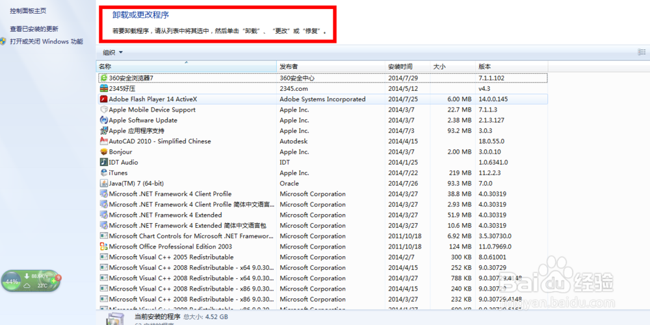Click publisher Oracle cell
Image resolution: width=650 pixels, height=325 pixels.
[289, 183]
